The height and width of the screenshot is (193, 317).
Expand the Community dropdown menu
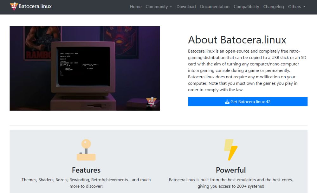pos(158,7)
